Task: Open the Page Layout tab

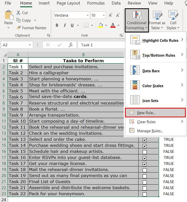Action: coord(68,3)
